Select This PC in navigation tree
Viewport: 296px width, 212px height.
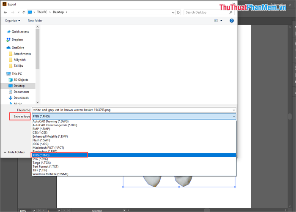pyautogui.click(x=14, y=74)
